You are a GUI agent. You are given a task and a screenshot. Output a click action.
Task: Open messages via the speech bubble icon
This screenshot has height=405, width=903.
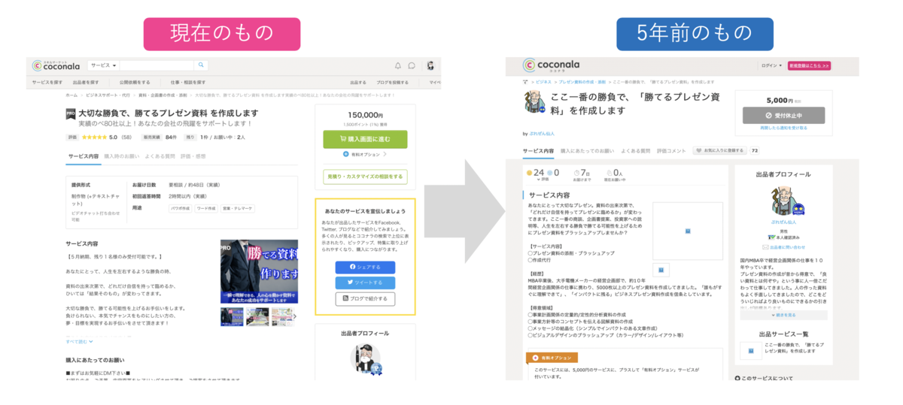[x=412, y=65]
